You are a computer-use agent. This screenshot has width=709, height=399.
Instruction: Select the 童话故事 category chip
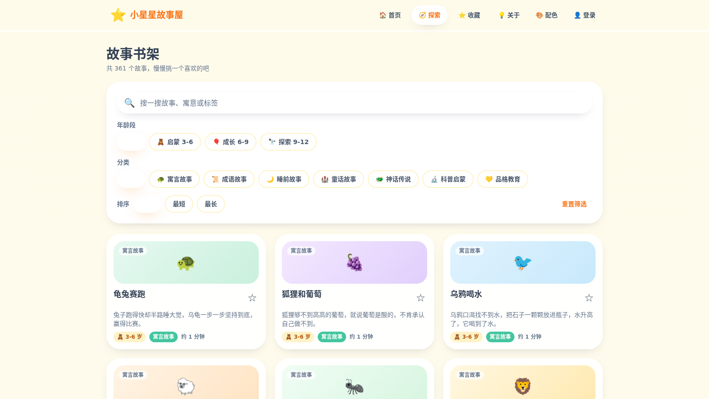(339, 179)
